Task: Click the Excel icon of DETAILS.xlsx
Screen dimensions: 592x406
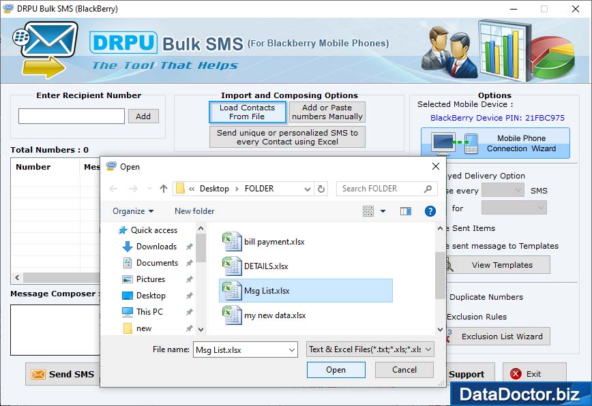Action: (x=232, y=266)
